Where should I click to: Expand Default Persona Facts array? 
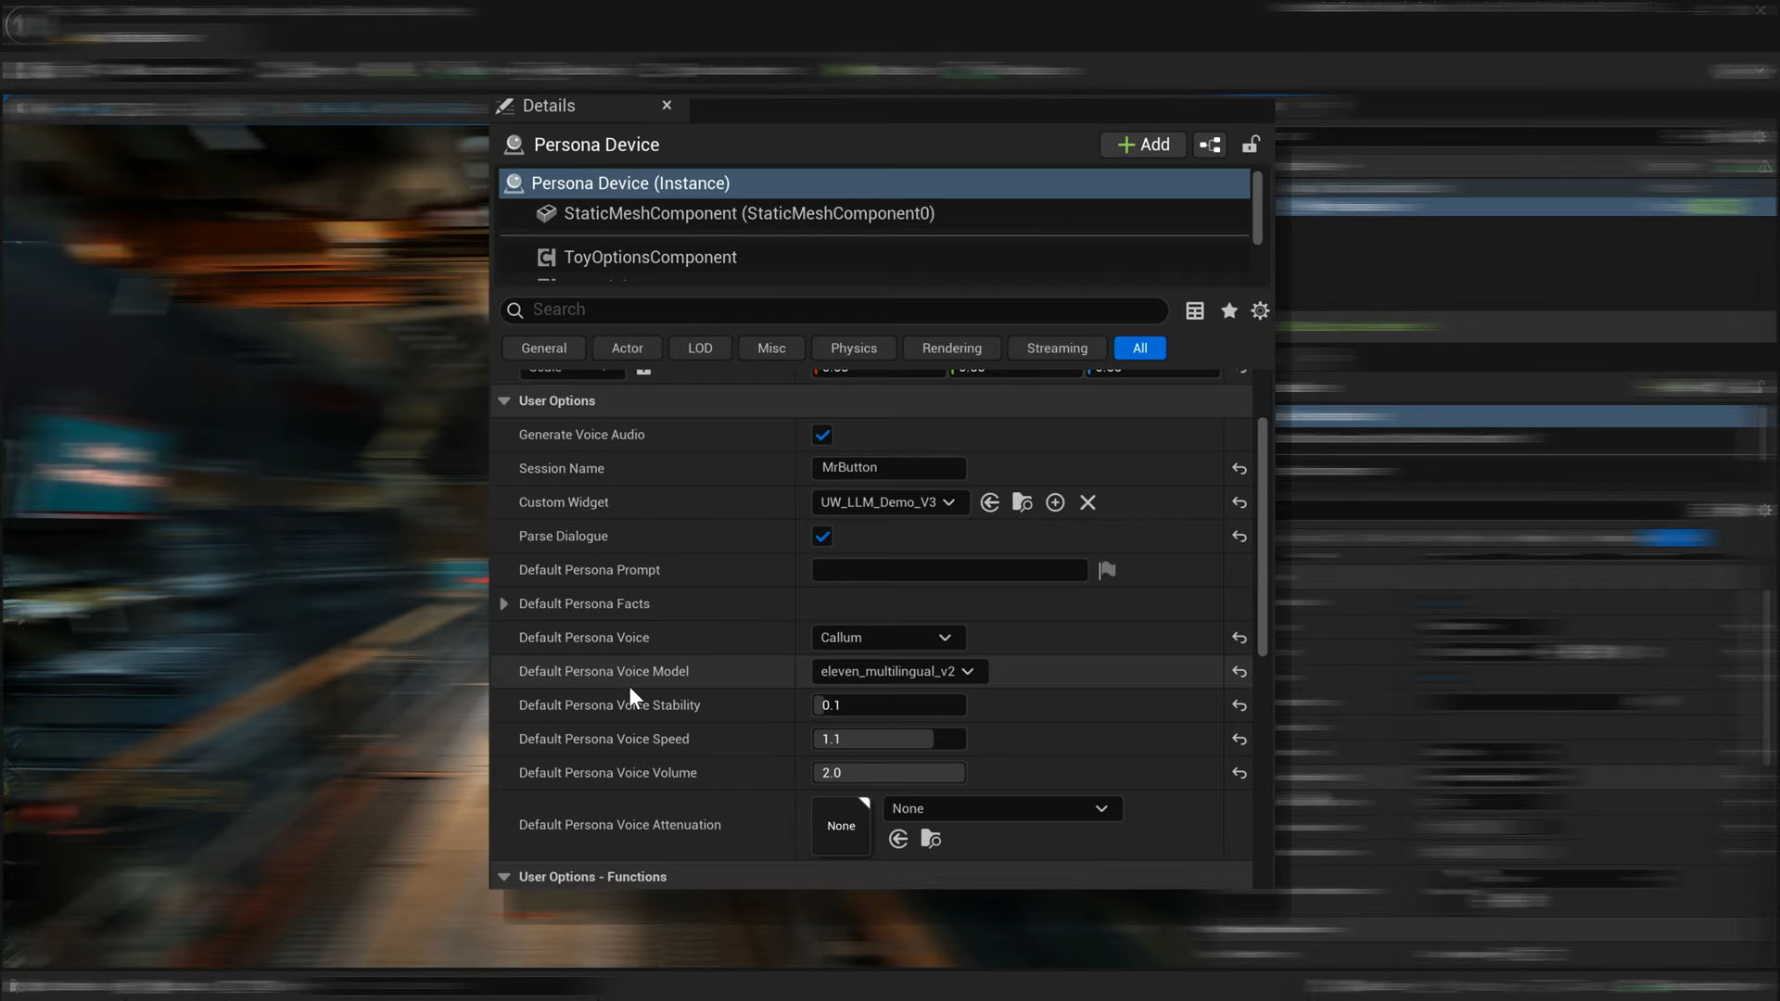[x=504, y=603]
